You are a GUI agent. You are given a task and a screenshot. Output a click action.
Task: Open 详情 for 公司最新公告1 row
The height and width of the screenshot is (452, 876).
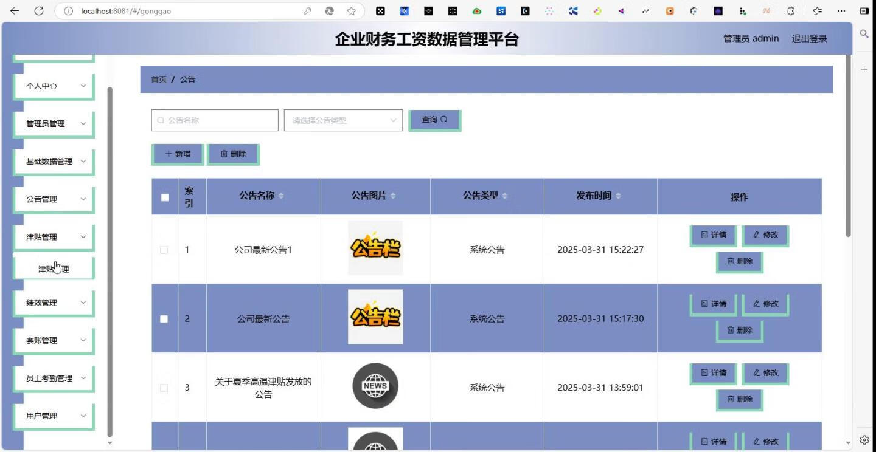714,235
